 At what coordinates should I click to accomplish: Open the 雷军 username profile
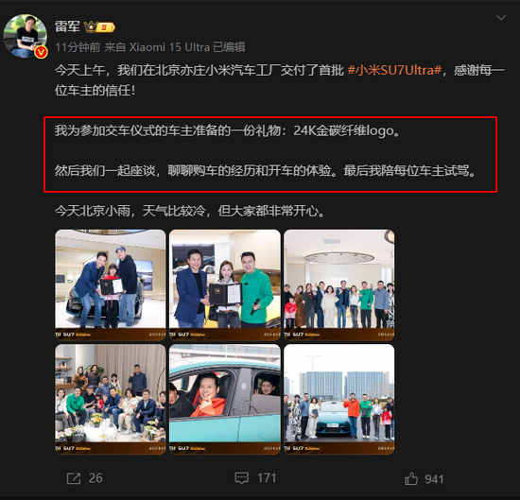[67, 26]
